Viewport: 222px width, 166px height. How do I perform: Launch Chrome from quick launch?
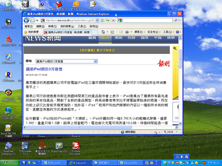point(34,163)
